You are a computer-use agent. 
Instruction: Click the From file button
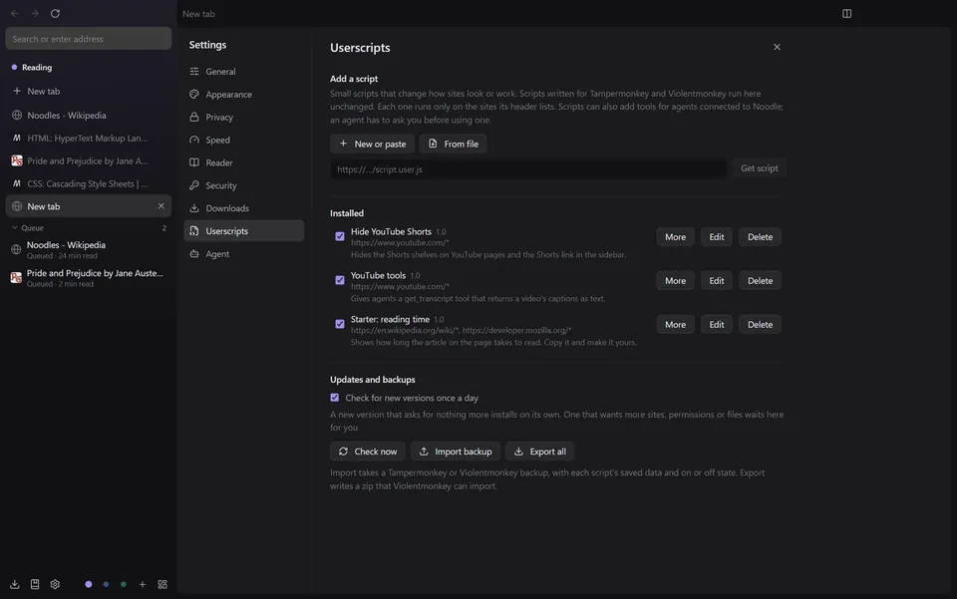point(453,144)
